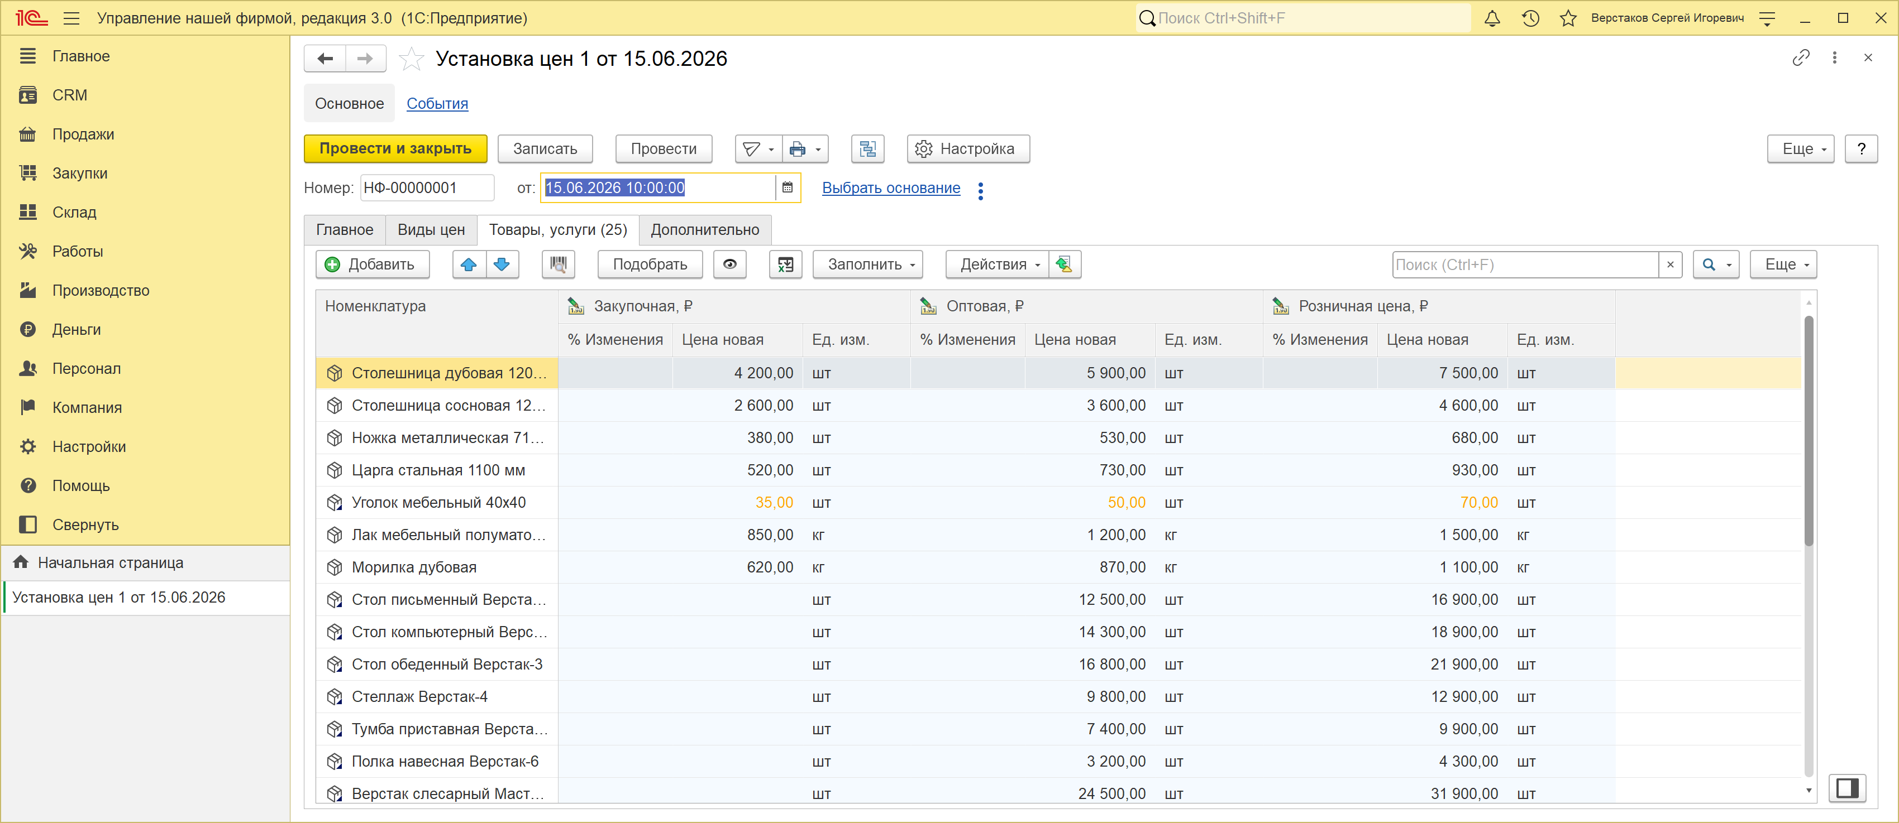Open the Закупки section
The image size is (1899, 823).
146,174
